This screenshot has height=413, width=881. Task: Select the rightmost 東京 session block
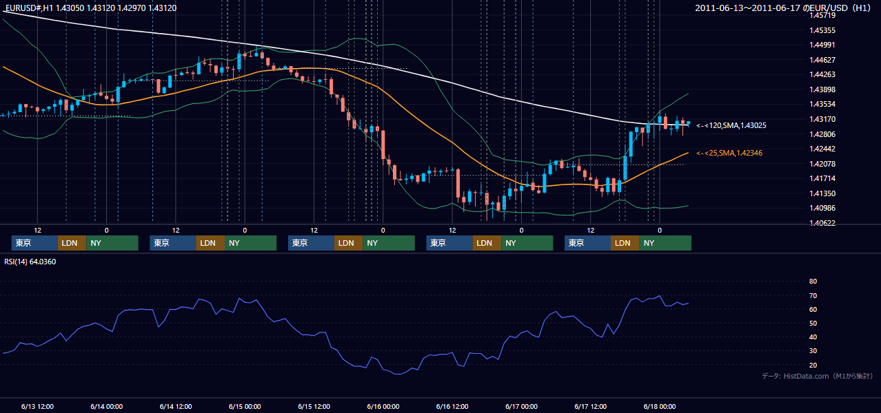587,243
